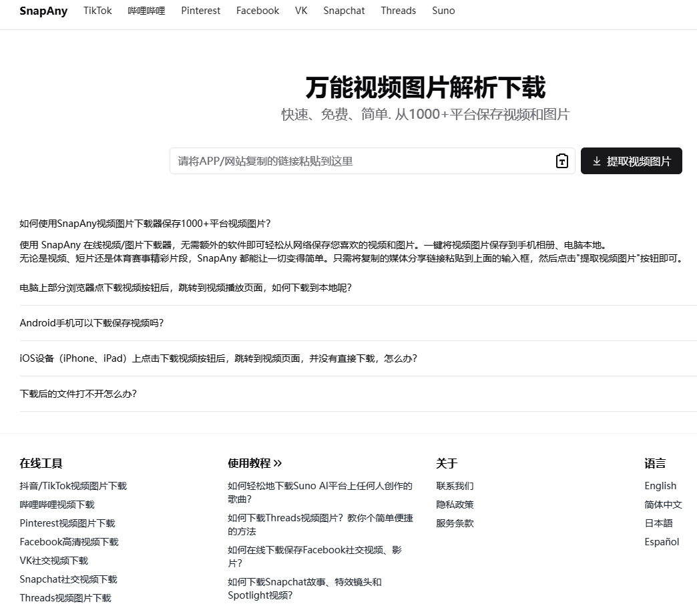The image size is (697, 606).
Task: Go to Pinterest in the top navigation
Action: click(200, 11)
